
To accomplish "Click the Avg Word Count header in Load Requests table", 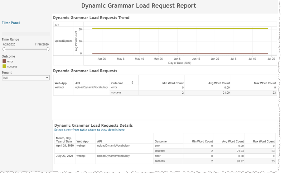I will pos(219,83).
